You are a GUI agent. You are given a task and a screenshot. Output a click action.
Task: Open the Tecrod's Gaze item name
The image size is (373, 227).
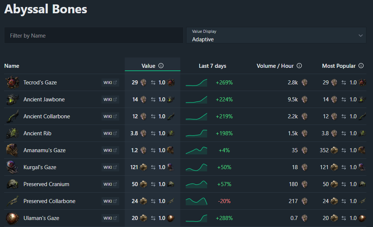pos(40,83)
